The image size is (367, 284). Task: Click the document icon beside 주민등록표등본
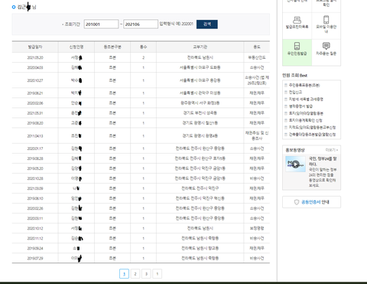[286, 85]
